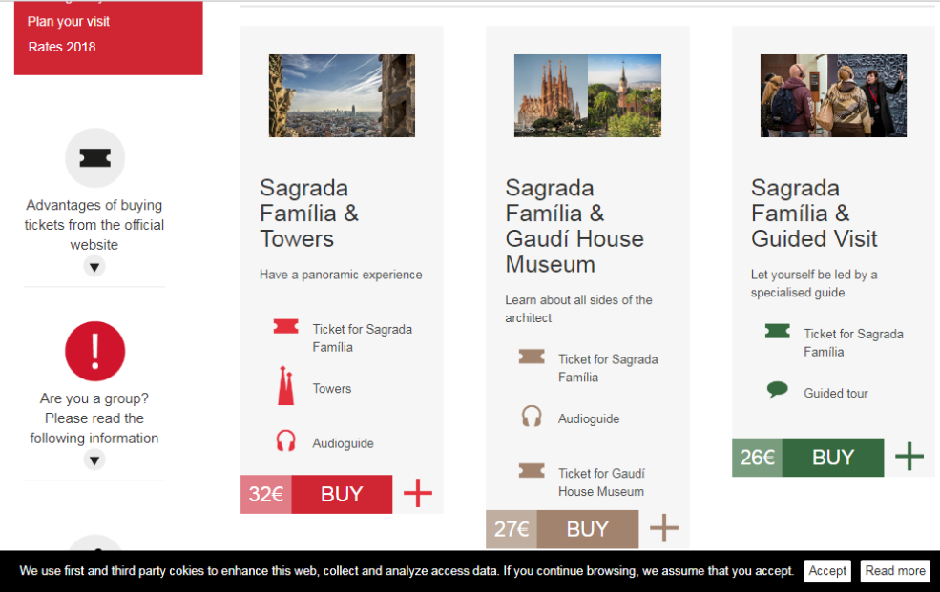Screen dimensions: 940x592
Task: Click the red Towers spire icon
Action: click(286, 386)
